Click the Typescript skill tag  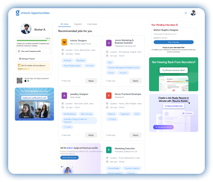pyautogui.click(x=125, y=114)
